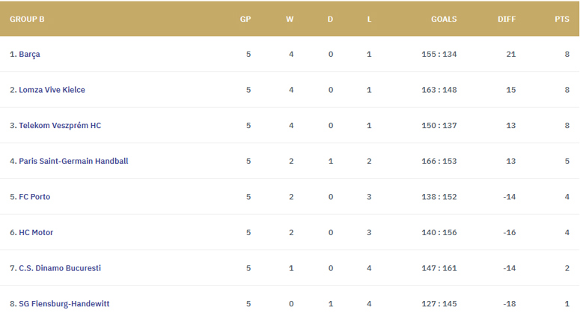580x319 pixels.
Task: Click Flensburg goals value 127 : 145
Action: click(x=439, y=304)
